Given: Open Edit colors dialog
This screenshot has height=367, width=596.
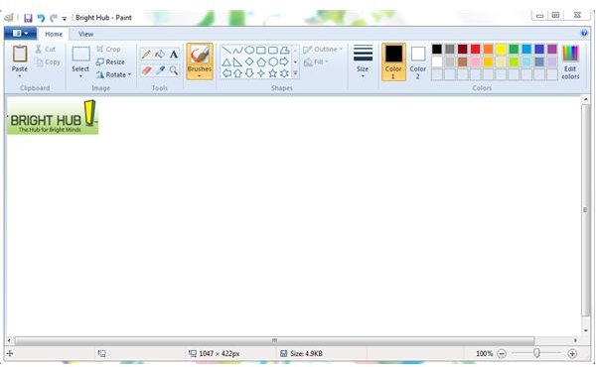Looking at the screenshot, I should pyautogui.click(x=570, y=62).
